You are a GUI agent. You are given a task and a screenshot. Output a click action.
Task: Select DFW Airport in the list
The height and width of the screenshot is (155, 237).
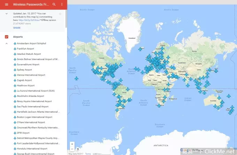(x=22, y=133)
